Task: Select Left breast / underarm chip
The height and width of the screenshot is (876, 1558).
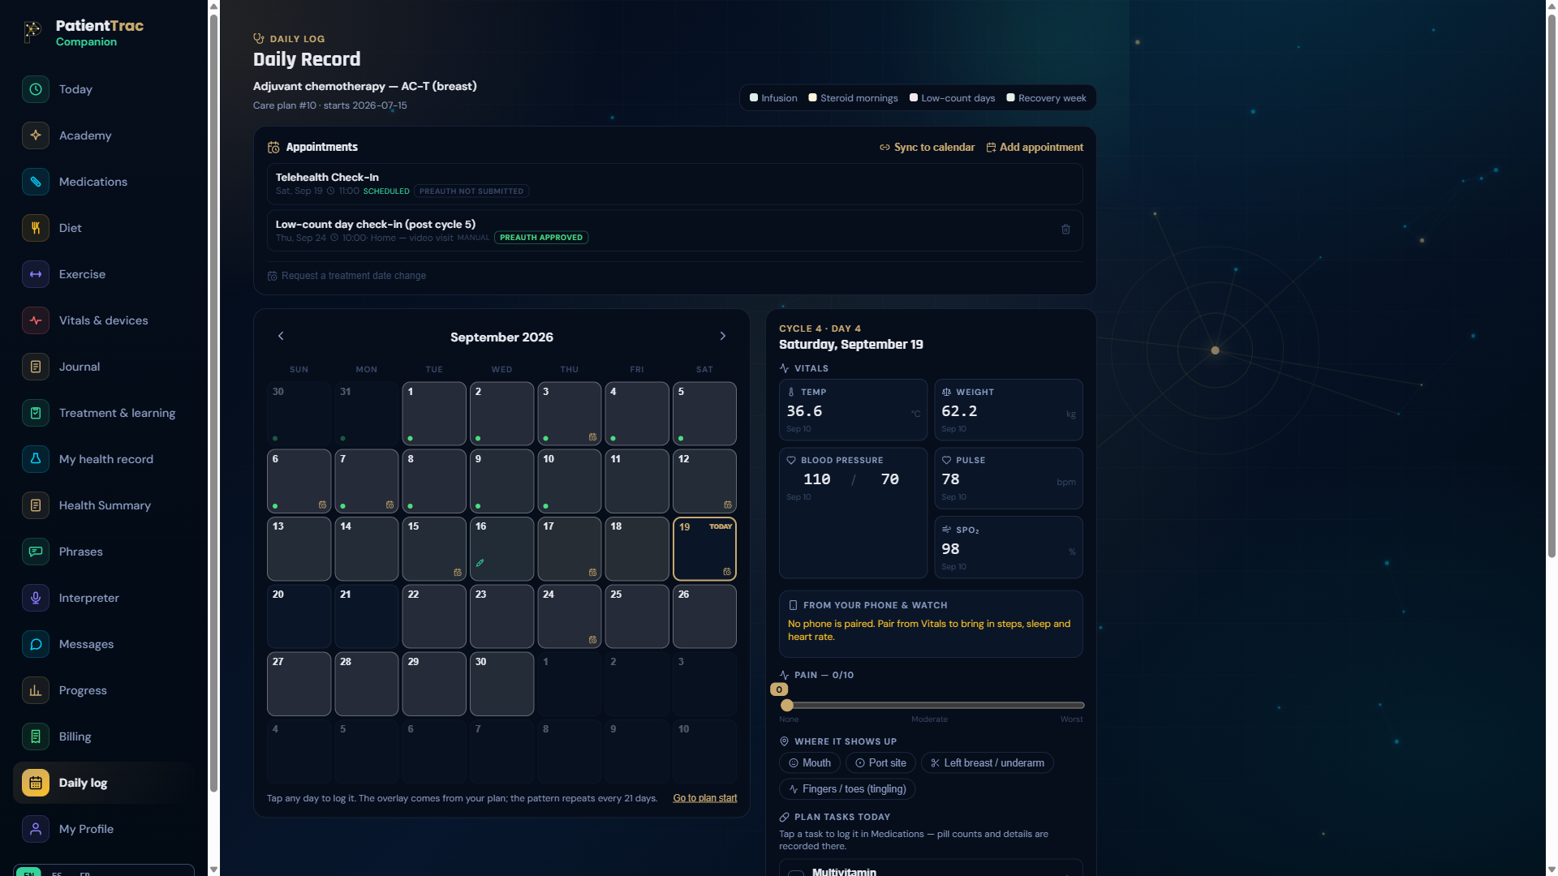Action: click(987, 763)
